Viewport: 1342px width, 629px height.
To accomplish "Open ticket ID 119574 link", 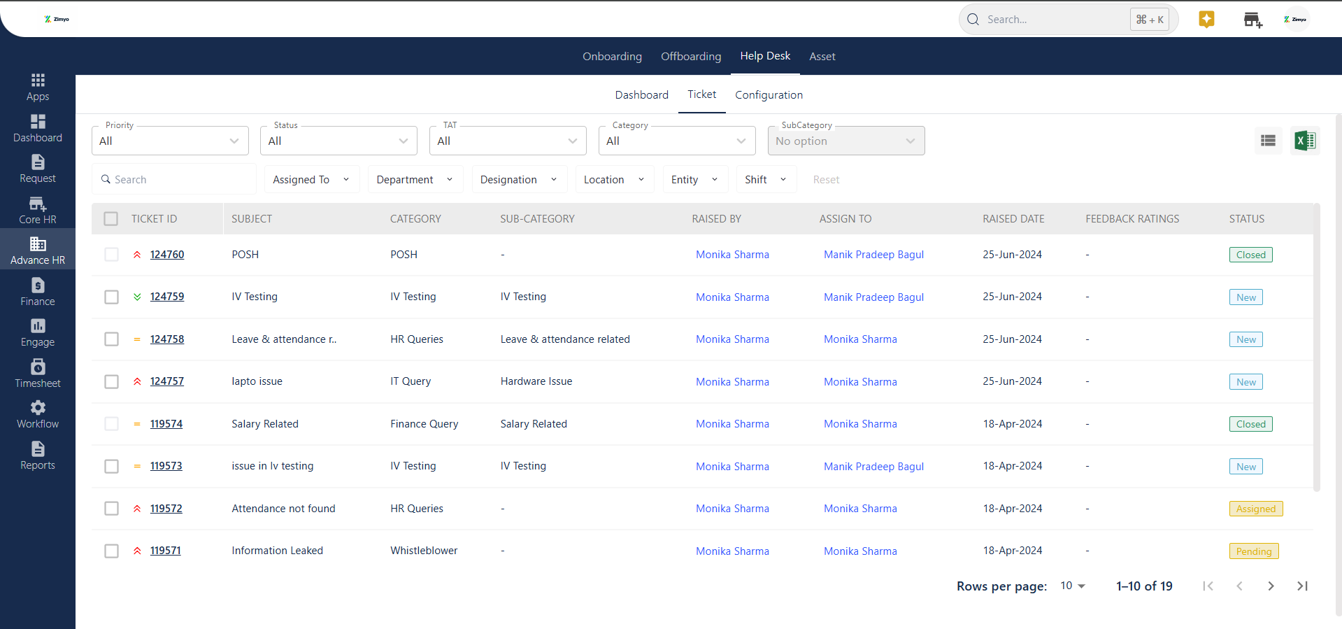I will tap(166, 424).
